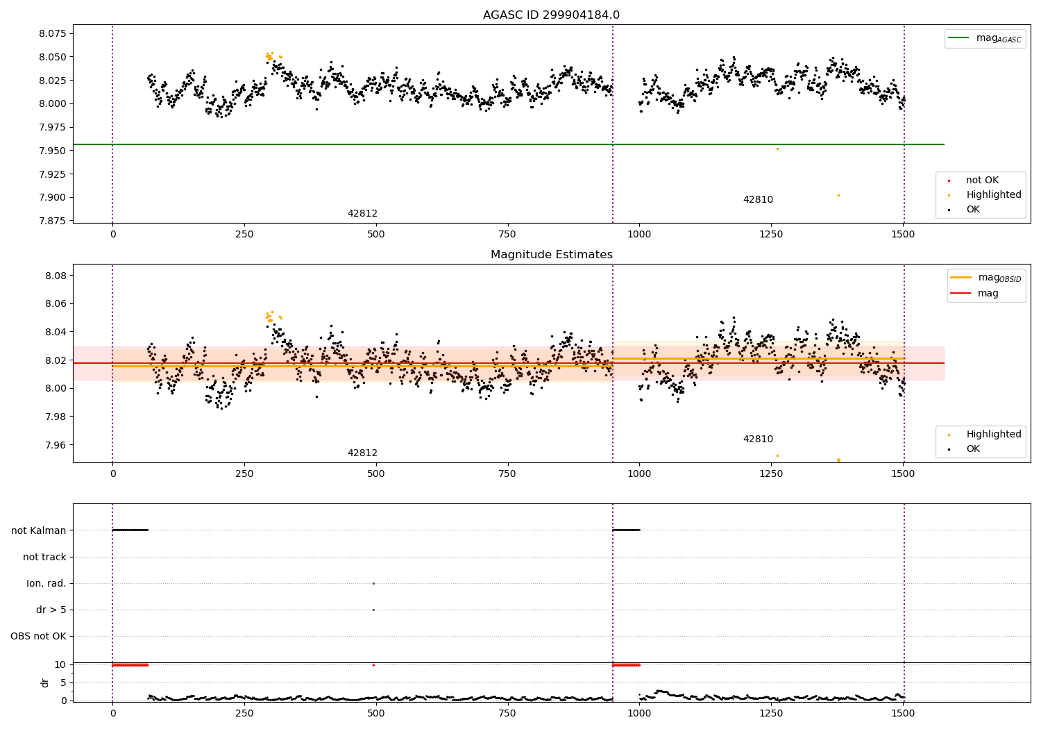Click the 10 tick on the dr axis
The height and width of the screenshot is (729, 1041).
[60, 665]
